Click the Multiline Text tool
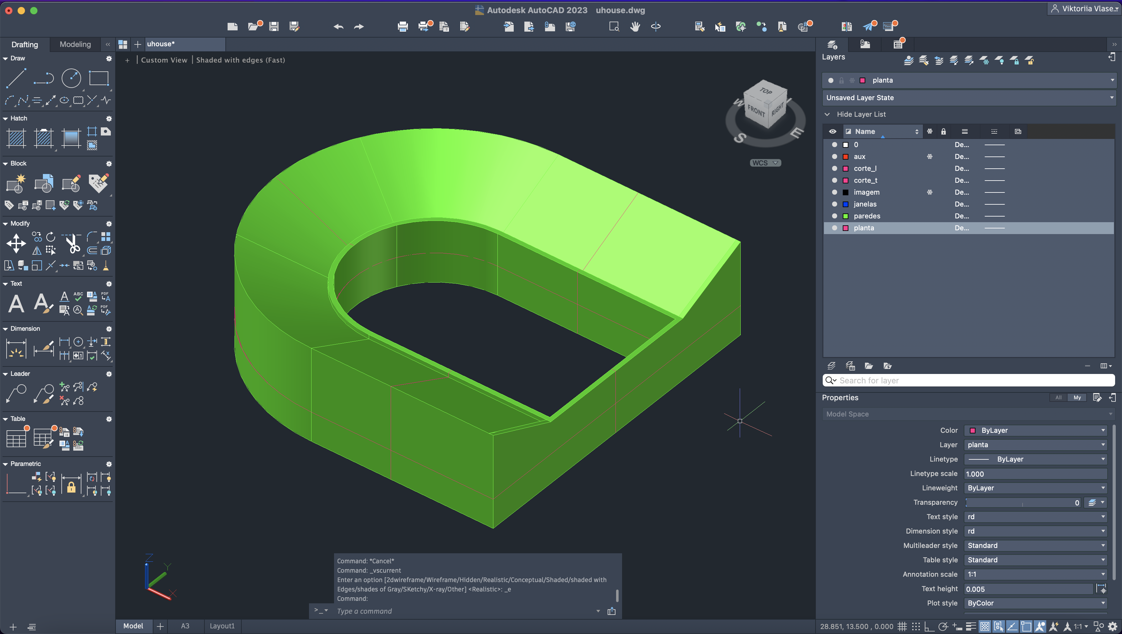This screenshot has width=1122, height=634. pos(16,303)
